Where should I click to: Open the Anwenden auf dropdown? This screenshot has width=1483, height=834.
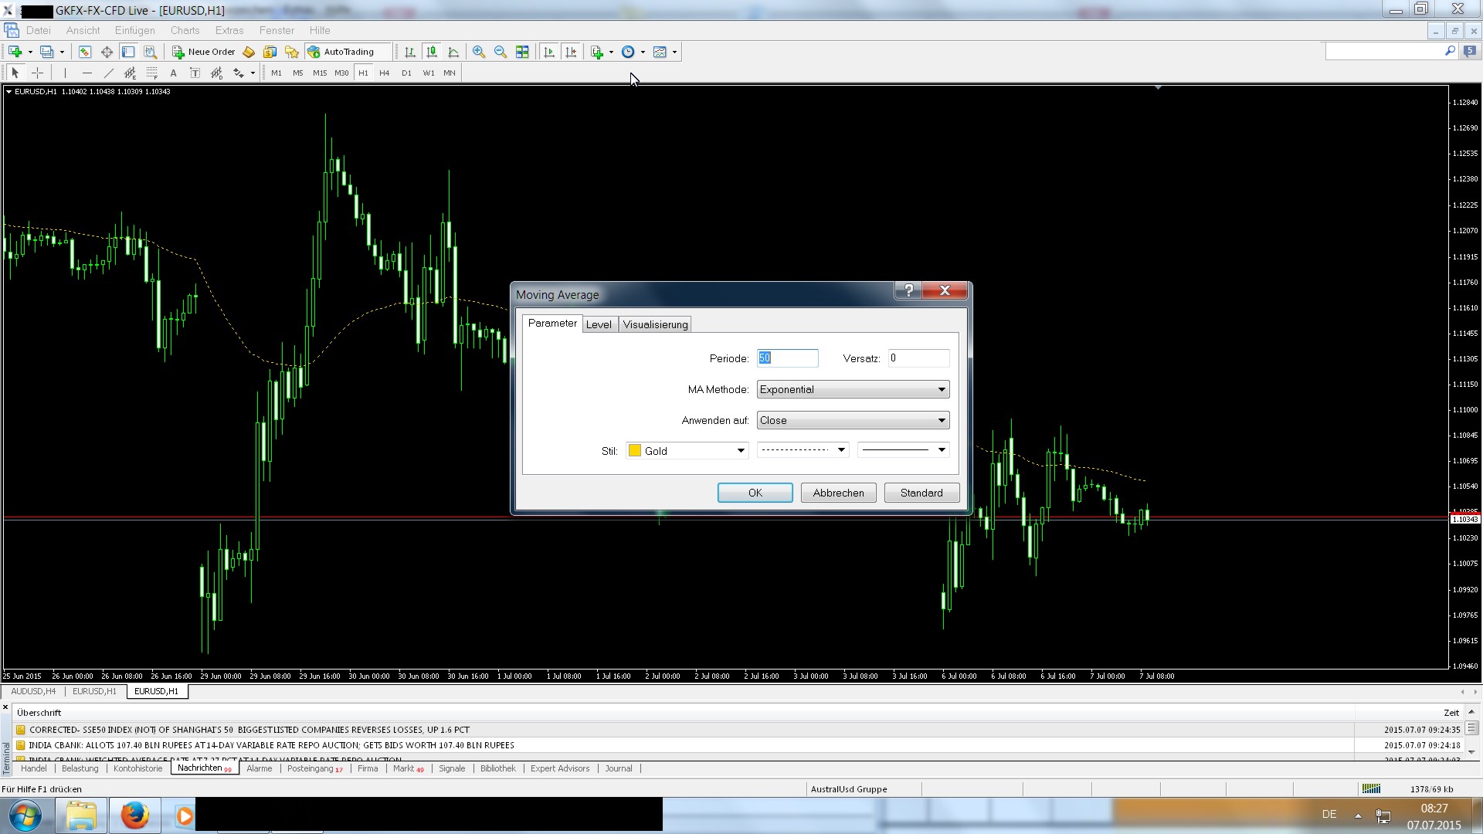pos(853,420)
